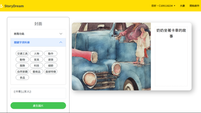Choose the 自然景觀 keyword tag
Screen dimensions: 201x113
coord(22,71)
